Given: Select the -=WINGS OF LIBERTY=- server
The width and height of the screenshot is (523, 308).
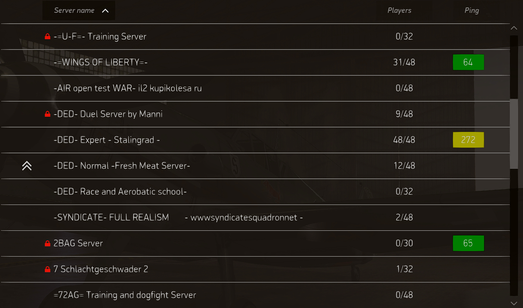Looking at the screenshot, I should [101, 62].
